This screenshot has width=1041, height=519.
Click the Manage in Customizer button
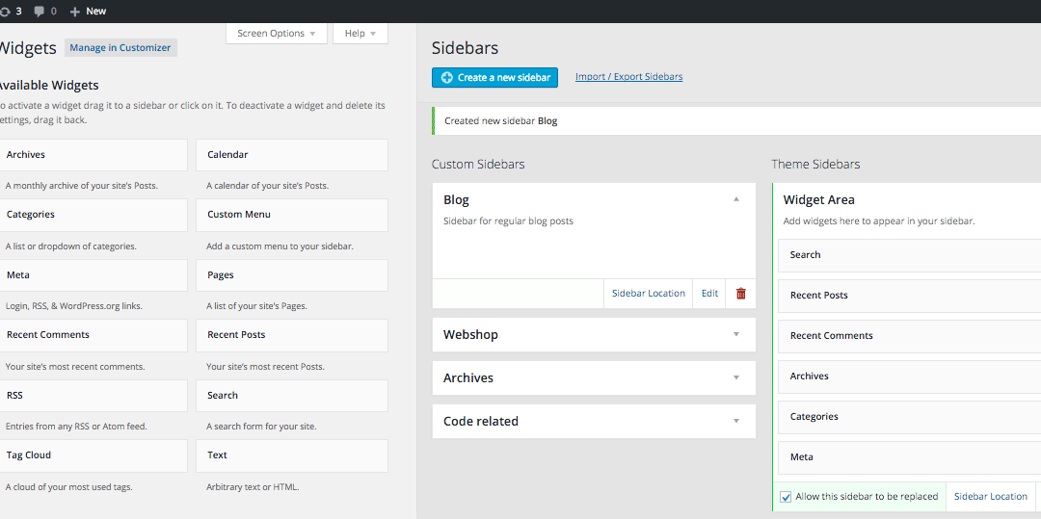(x=120, y=48)
